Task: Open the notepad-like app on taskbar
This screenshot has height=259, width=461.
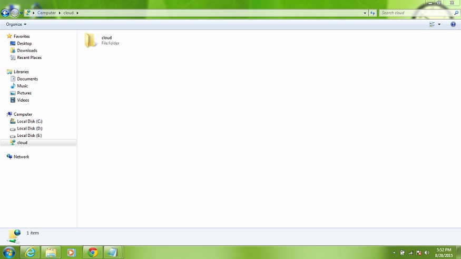Action: [113, 252]
